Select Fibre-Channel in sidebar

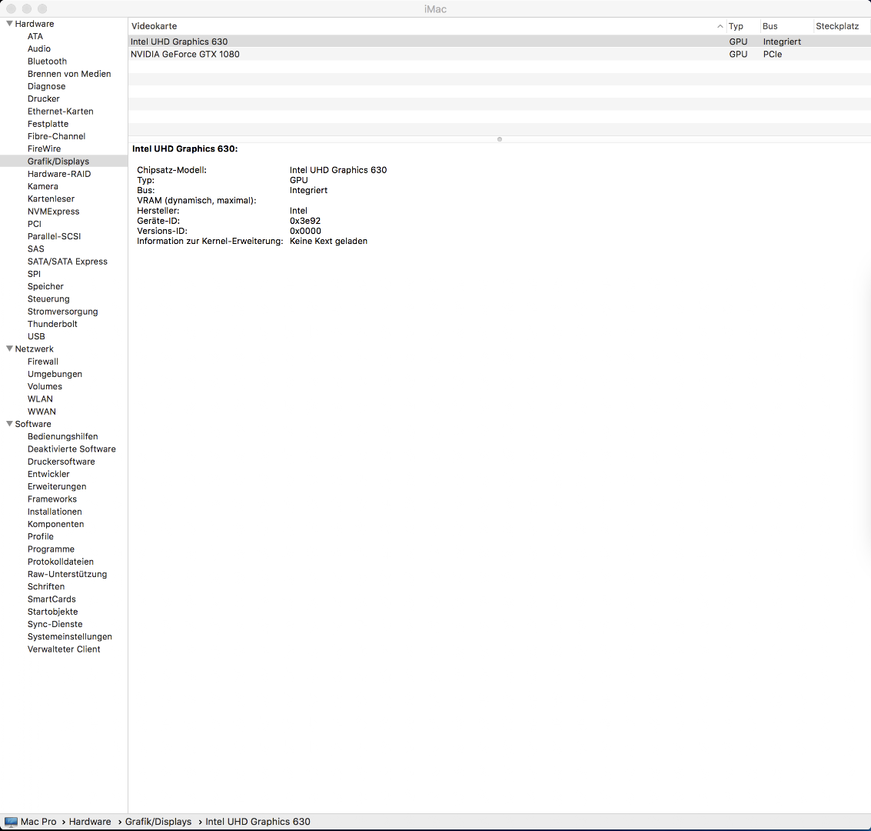tap(56, 136)
